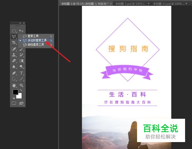Select the Path Selection arrow tool
The height and width of the screenshot is (149, 192).
coord(14,79)
